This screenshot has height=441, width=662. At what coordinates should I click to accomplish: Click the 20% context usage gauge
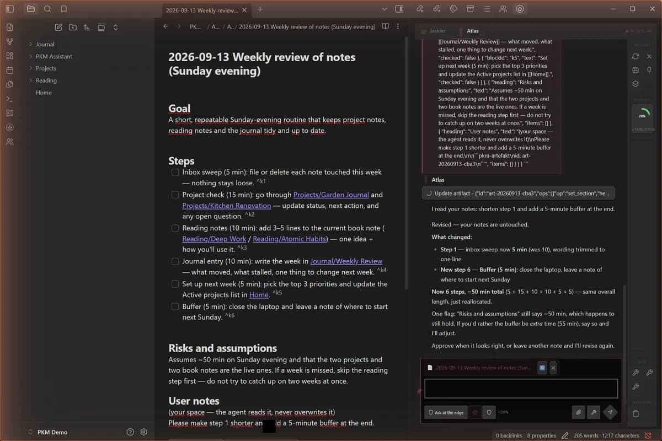tap(642, 116)
